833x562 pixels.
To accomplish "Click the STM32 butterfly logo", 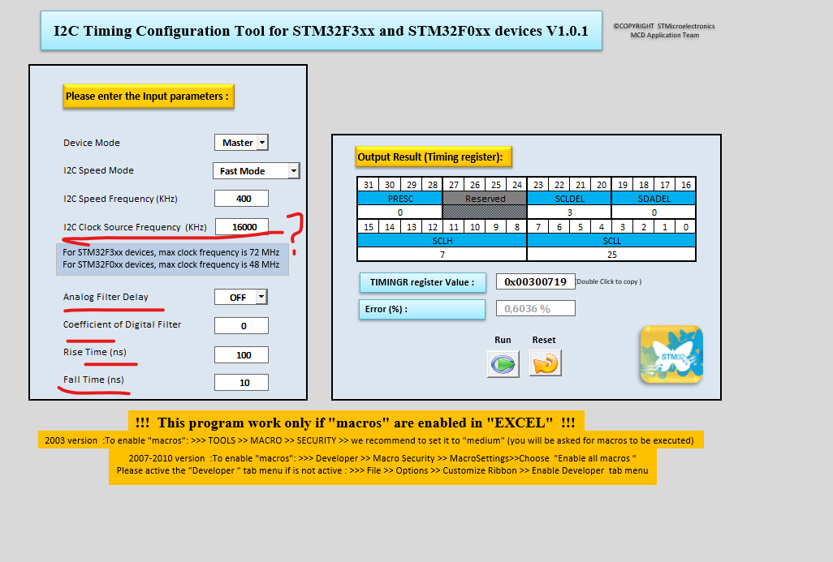I will 671,354.
